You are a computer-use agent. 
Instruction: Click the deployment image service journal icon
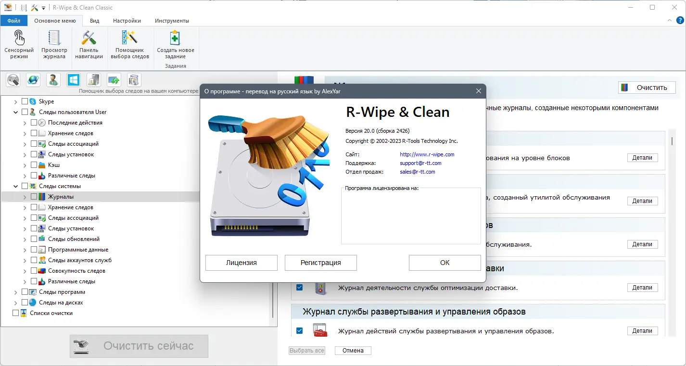coord(320,331)
